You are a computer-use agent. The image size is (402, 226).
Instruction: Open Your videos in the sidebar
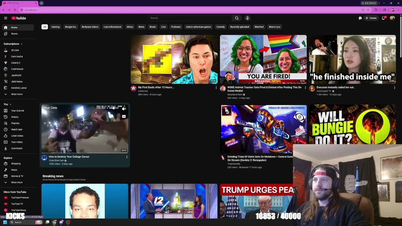(x=18, y=142)
